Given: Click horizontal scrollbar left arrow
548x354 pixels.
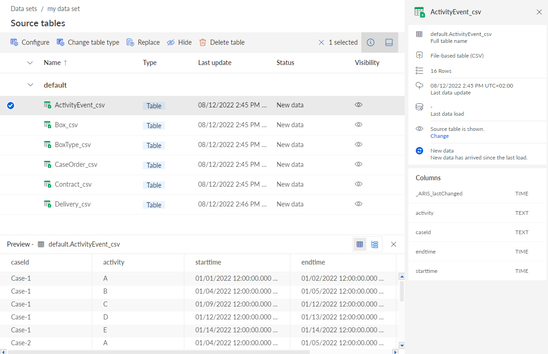Looking at the screenshot, I should (x=3, y=352).
